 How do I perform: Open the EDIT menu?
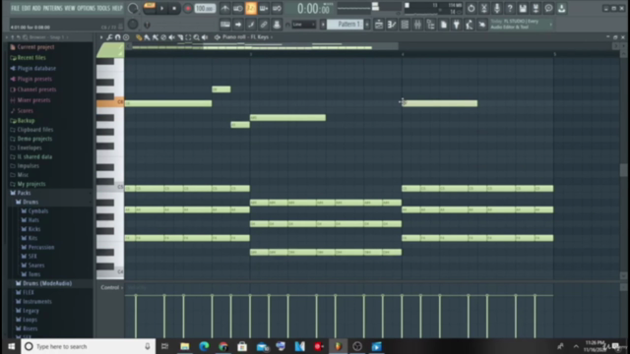26,8
